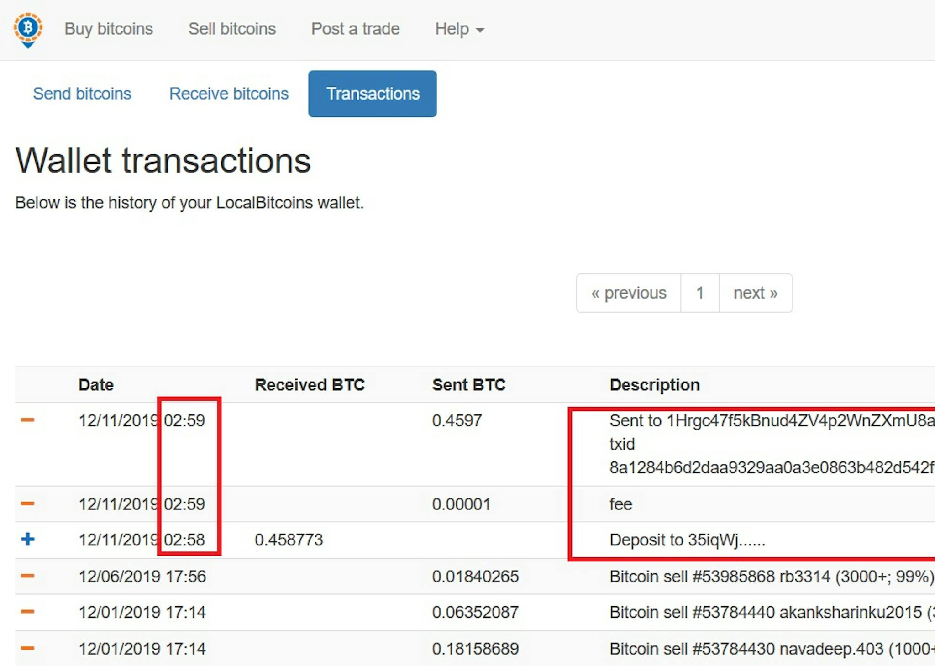Viewport: 935px width, 666px height.
Task: Click 'Deposit to 35iqWj......' description
Action: (687, 540)
